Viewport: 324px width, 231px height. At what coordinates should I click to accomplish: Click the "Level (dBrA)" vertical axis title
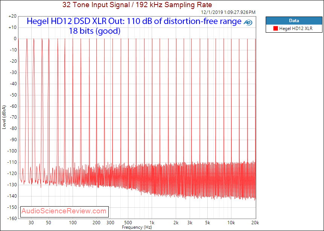pos(4,117)
